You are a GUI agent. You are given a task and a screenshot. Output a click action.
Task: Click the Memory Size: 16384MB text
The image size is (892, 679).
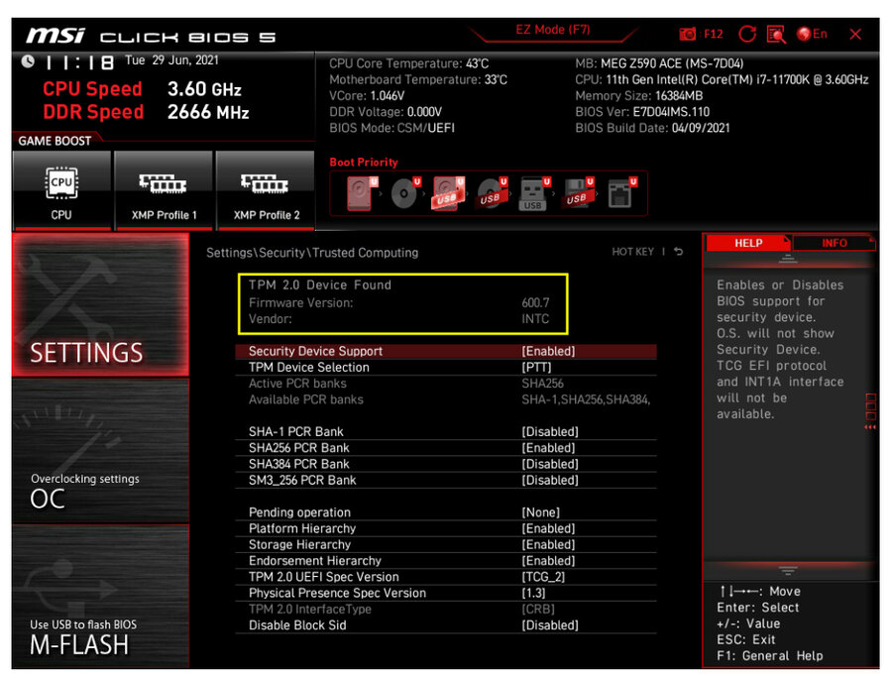tap(639, 95)
